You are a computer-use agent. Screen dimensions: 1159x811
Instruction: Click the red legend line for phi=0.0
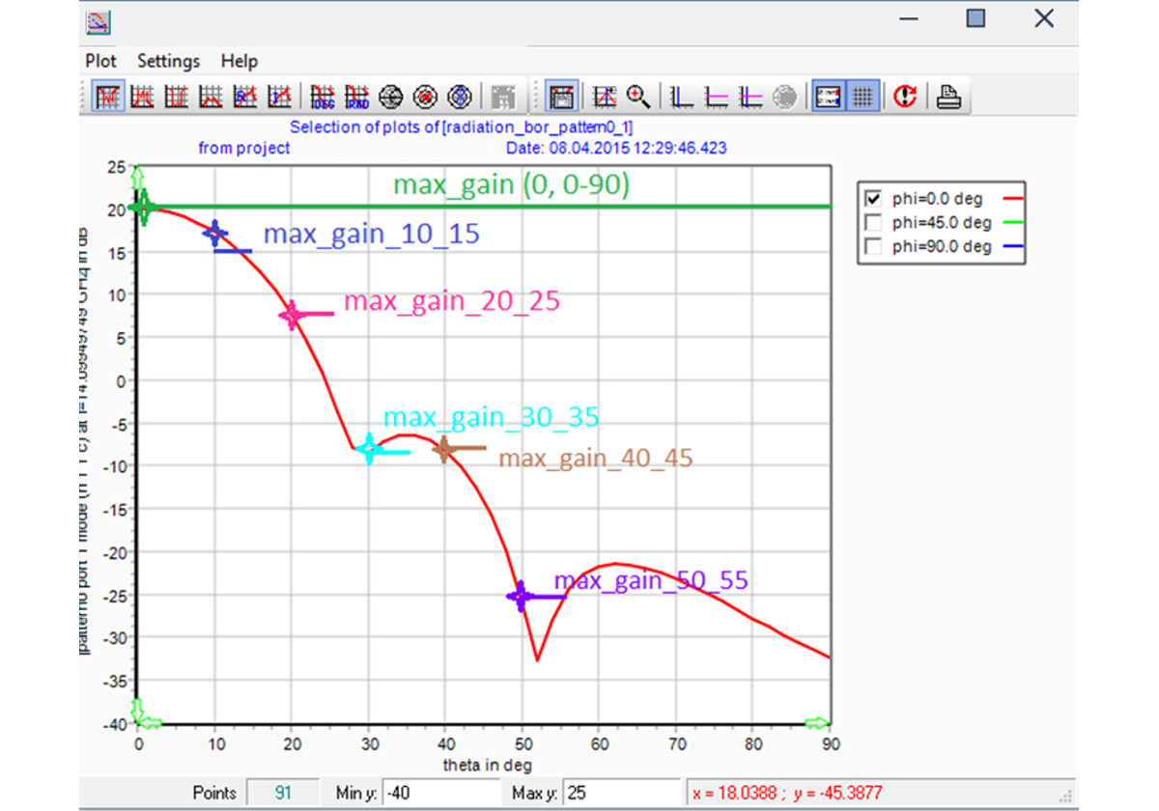point(1011,200)
